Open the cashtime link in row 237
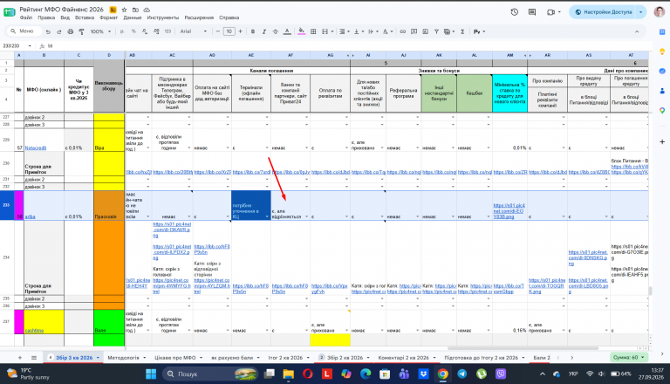This screenshot has height=384, width=670. click(x=34, y=331)
